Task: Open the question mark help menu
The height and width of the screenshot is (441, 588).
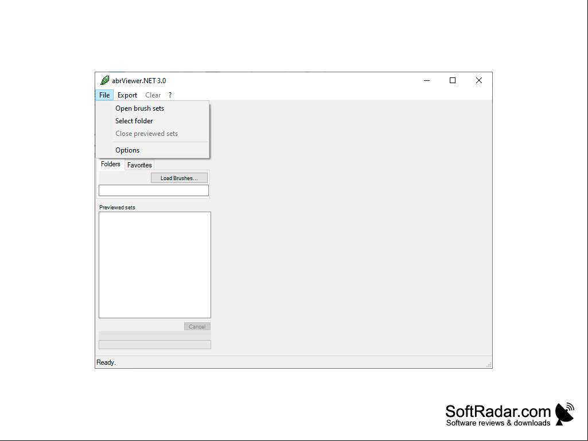Action: [170, 95]
